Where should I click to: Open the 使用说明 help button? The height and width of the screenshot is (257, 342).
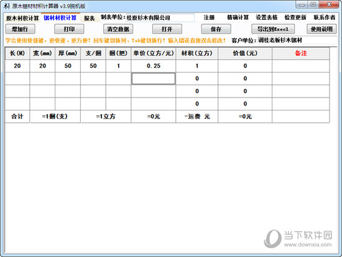pos(321,29)
